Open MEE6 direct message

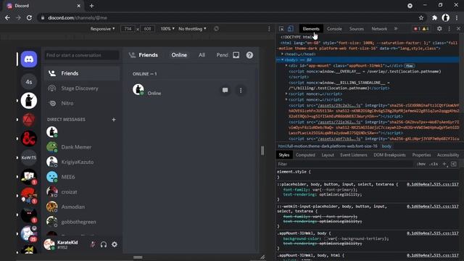[x=82, y=177]
